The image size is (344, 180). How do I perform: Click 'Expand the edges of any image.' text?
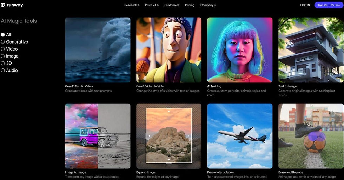(158, 177)
